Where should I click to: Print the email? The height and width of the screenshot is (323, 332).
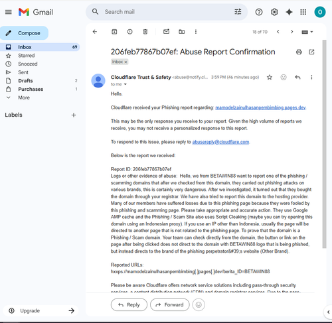[x=299, y=52]
